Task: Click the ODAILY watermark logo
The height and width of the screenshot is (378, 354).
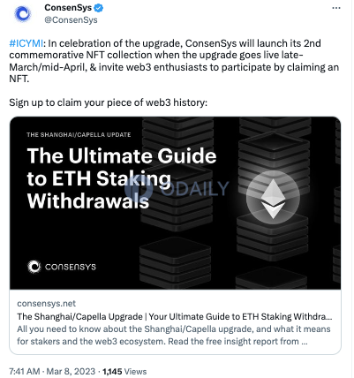Action: pos(177,188)
